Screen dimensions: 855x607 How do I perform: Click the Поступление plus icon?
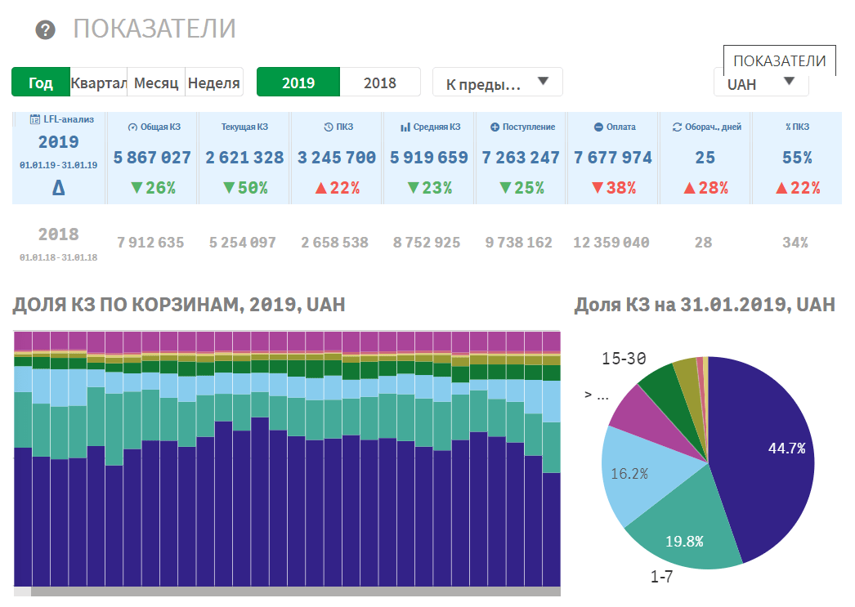(x=495, y=127)
